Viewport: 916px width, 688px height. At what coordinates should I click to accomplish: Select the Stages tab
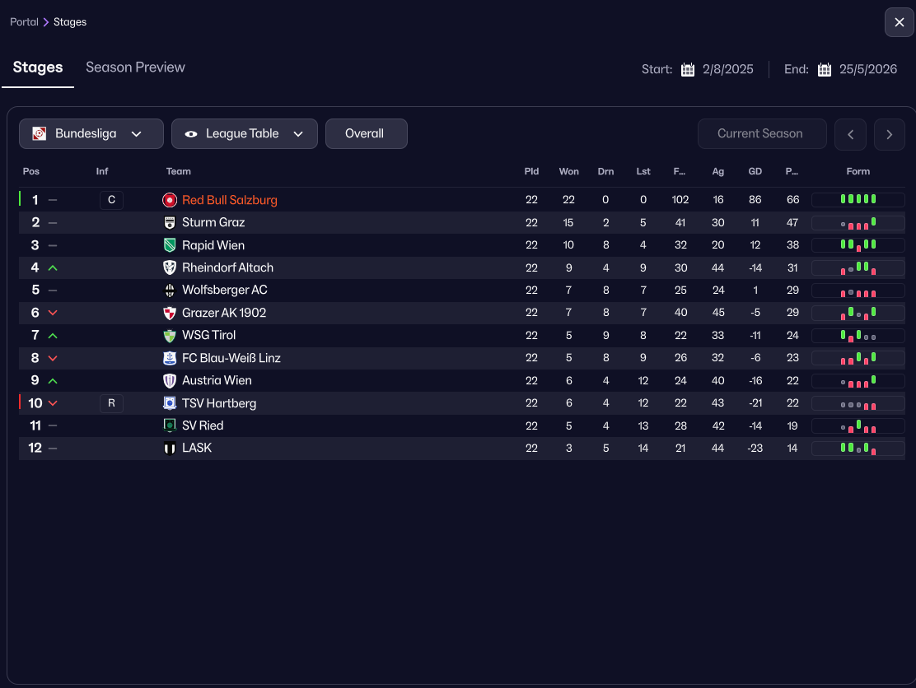[x=38, y=67]
